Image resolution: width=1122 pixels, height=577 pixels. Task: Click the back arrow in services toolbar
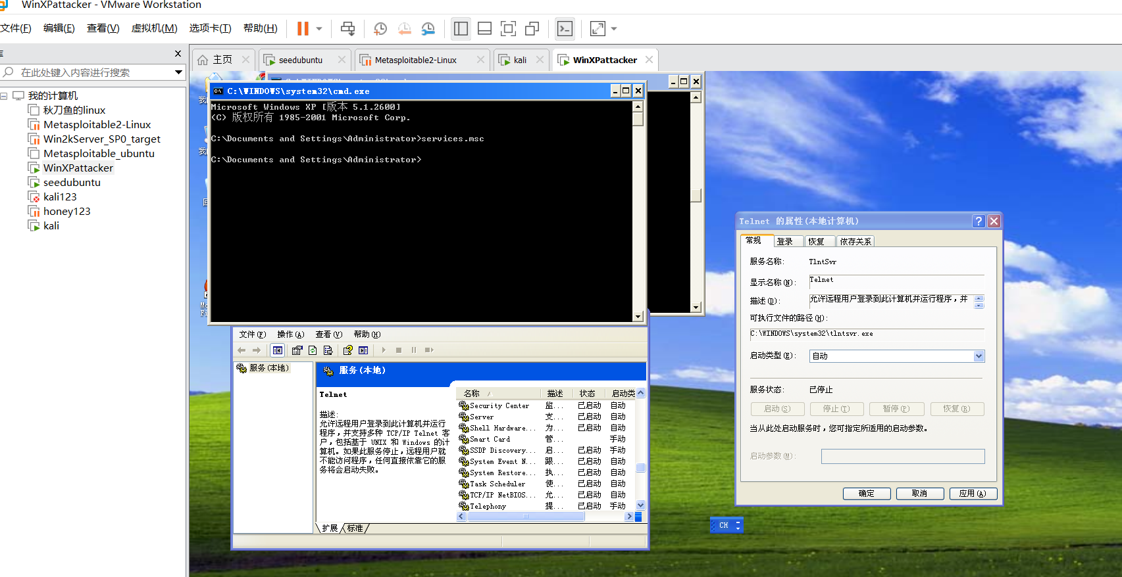(242, 350)
